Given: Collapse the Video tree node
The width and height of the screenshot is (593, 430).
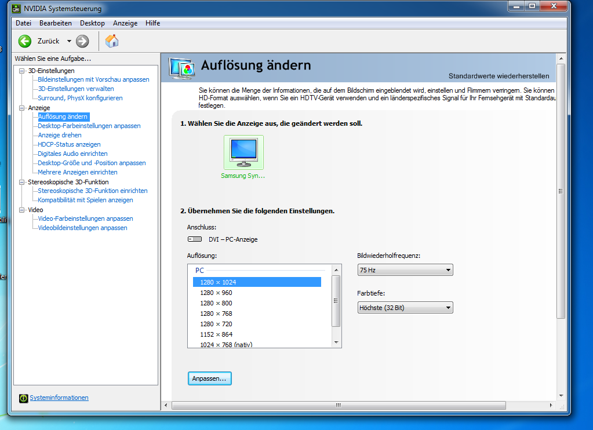Looking at the screenshot, I should click(x=21, y=210).
